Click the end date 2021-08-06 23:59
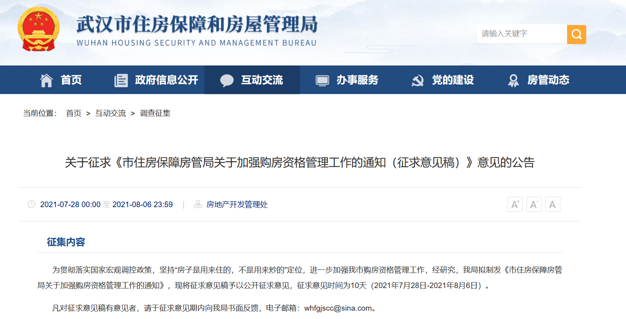This screenshot has width=626, height=319. pos(143,204)
